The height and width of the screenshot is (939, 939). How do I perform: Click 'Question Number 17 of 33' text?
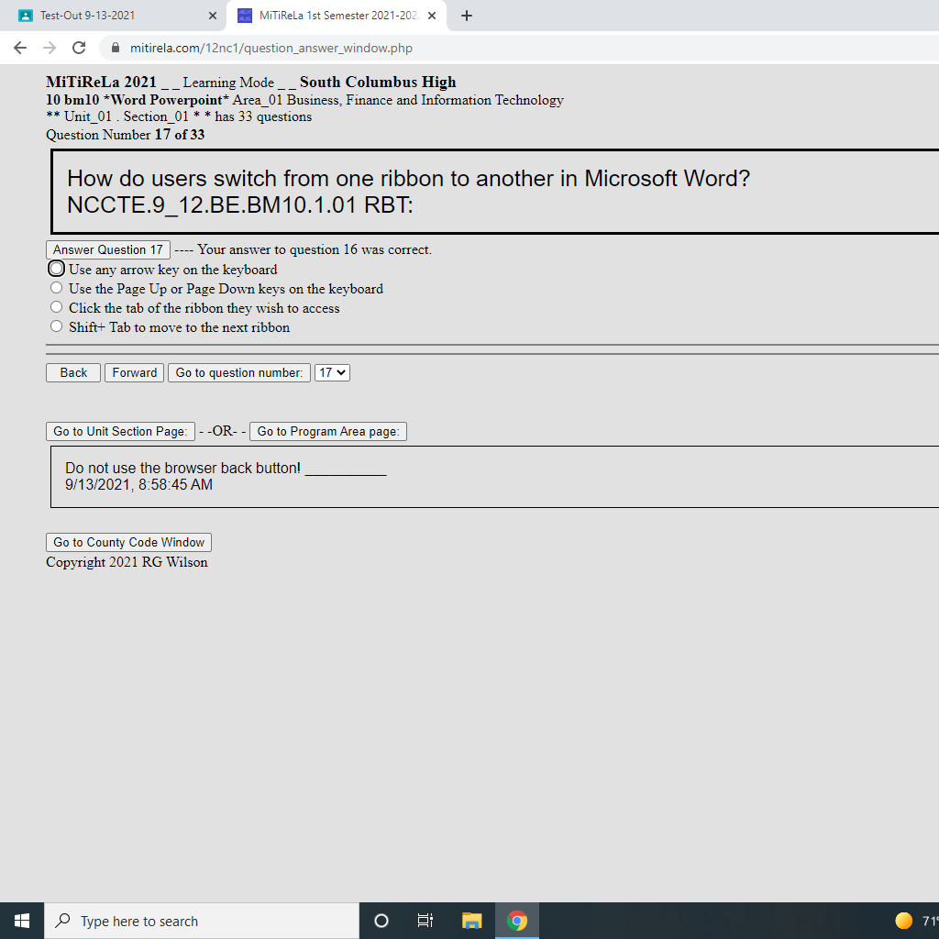click(x=125, y=135)
